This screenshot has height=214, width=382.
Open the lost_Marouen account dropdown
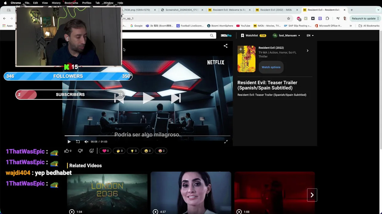click(x=286, y=35)
